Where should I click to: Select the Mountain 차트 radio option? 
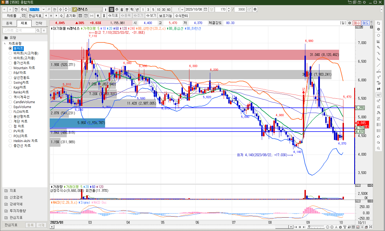pyautogui.click(x=10, y=68)
